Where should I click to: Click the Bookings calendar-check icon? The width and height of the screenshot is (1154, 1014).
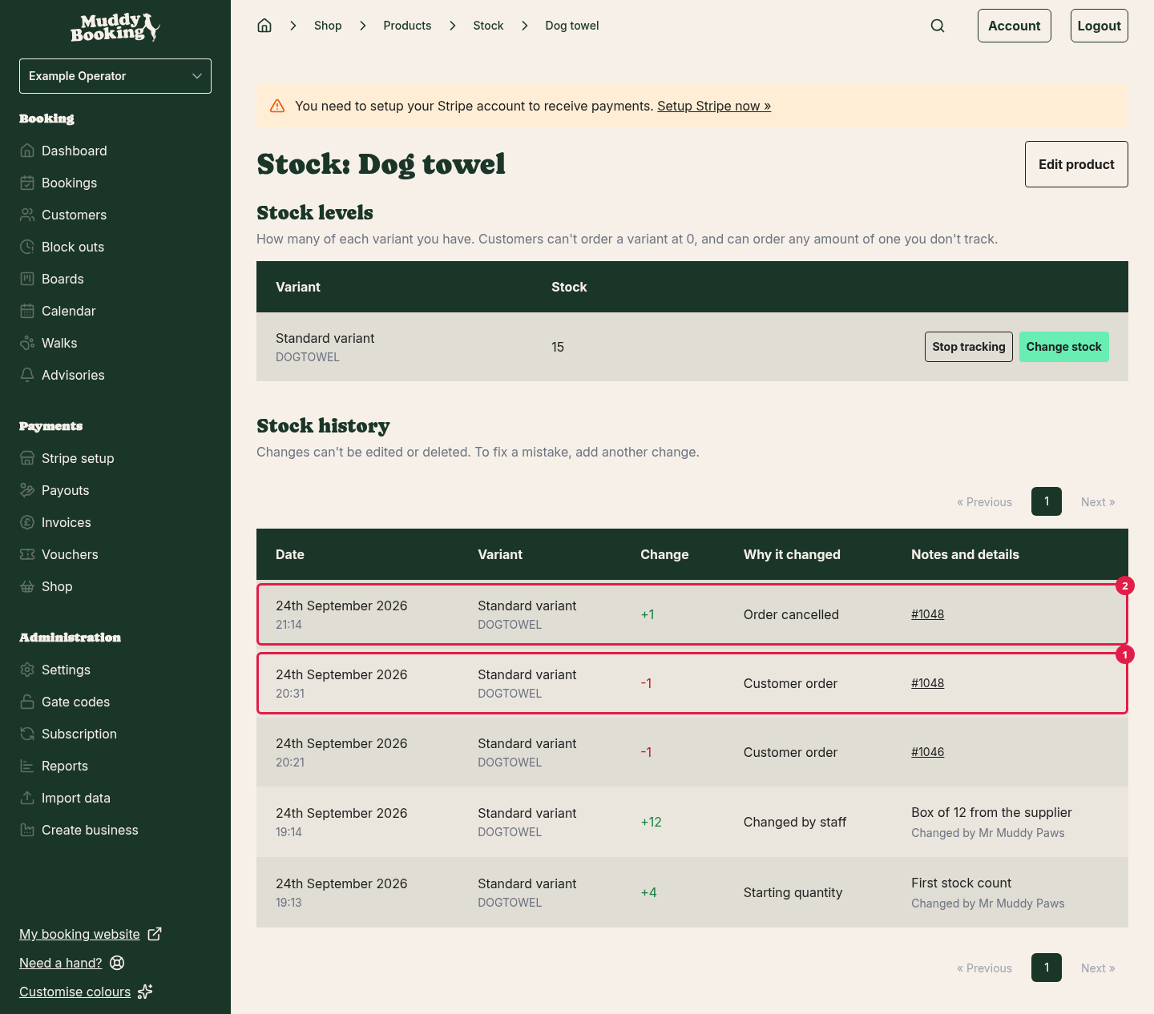(x=27, y=183)
